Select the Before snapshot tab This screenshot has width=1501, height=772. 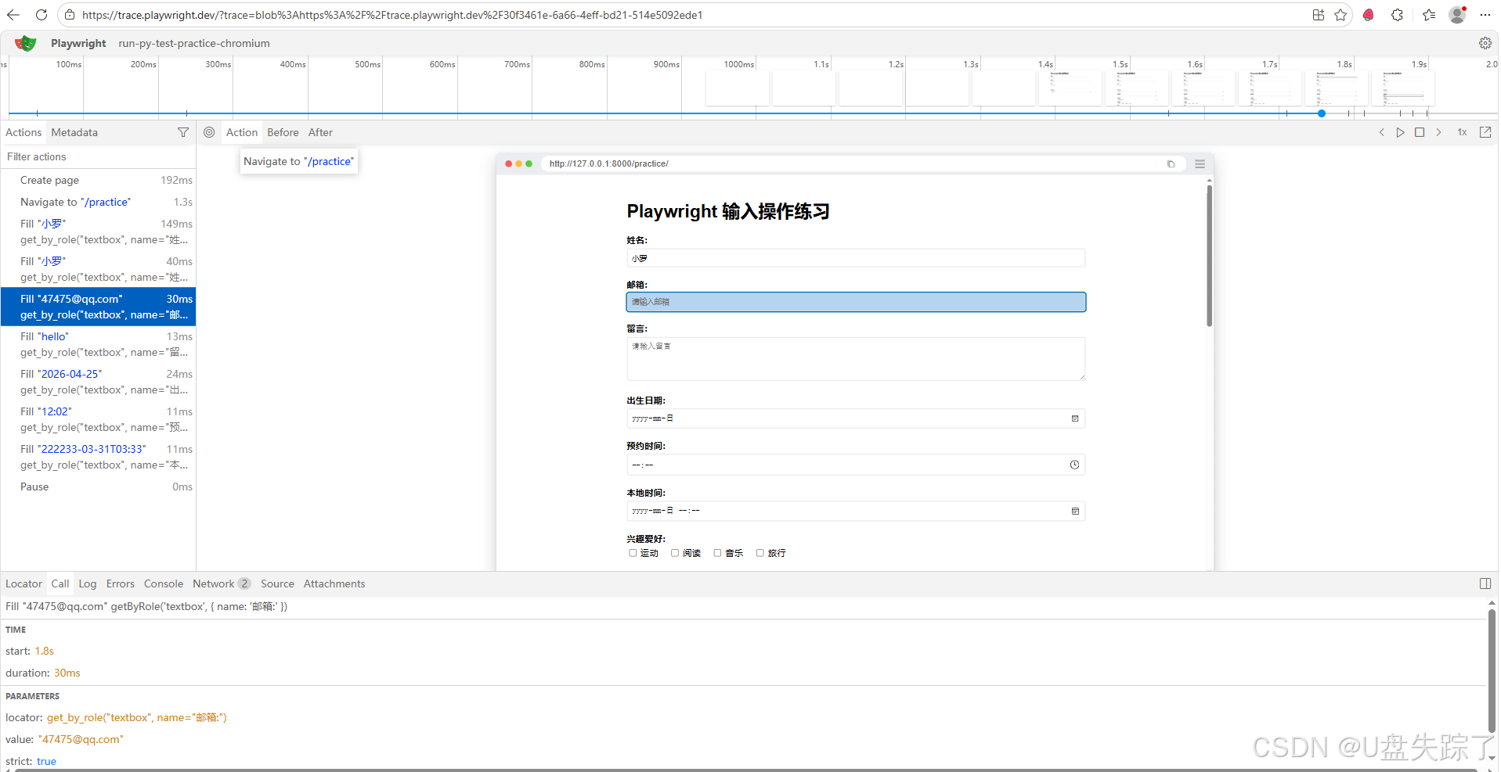pyautogui.click(x=283, y=132)
